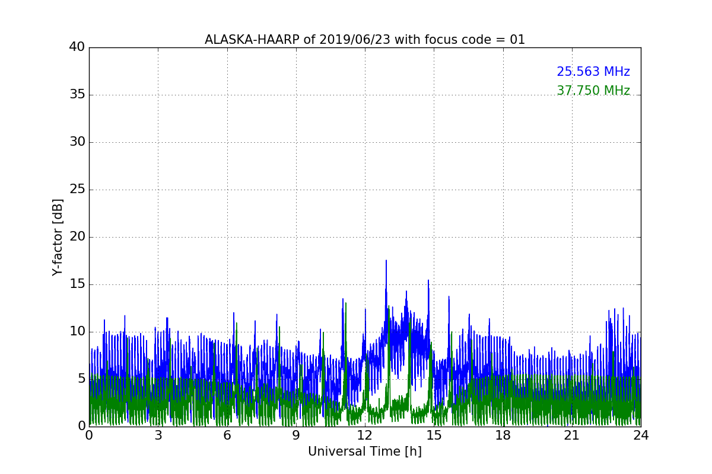This screenshot has height=474, width=712.
Task: Click the plot title ALASKA-HAARP of 2019/06/23
Action: [x=365, y=40]
